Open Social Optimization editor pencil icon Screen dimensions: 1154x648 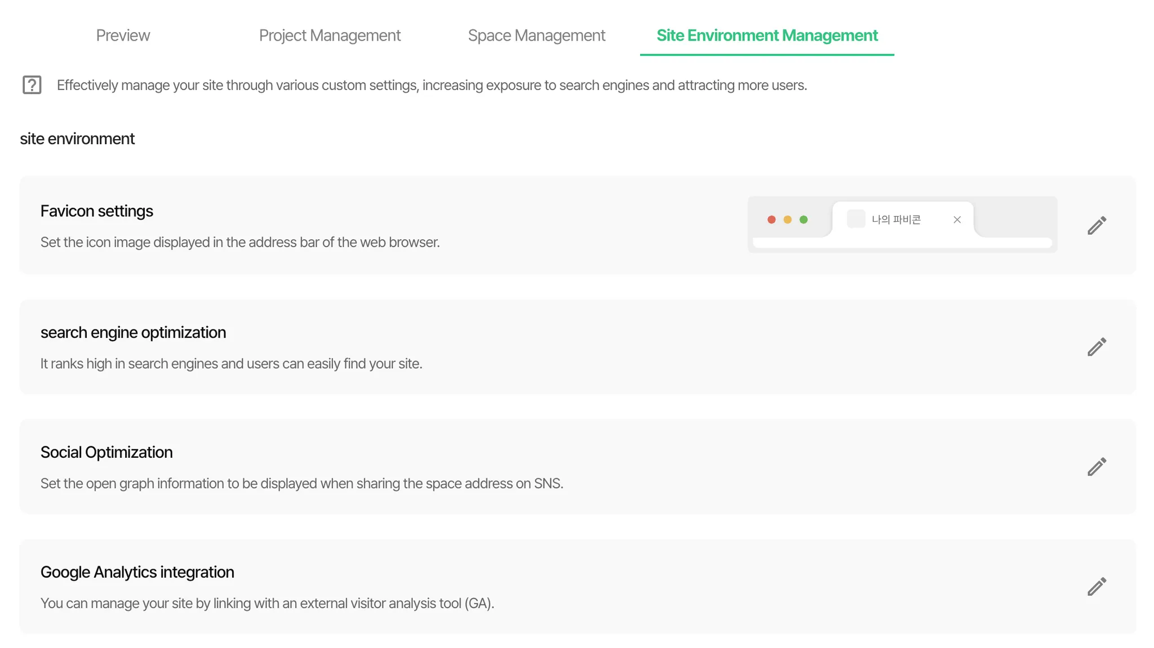coord(1097,467)
